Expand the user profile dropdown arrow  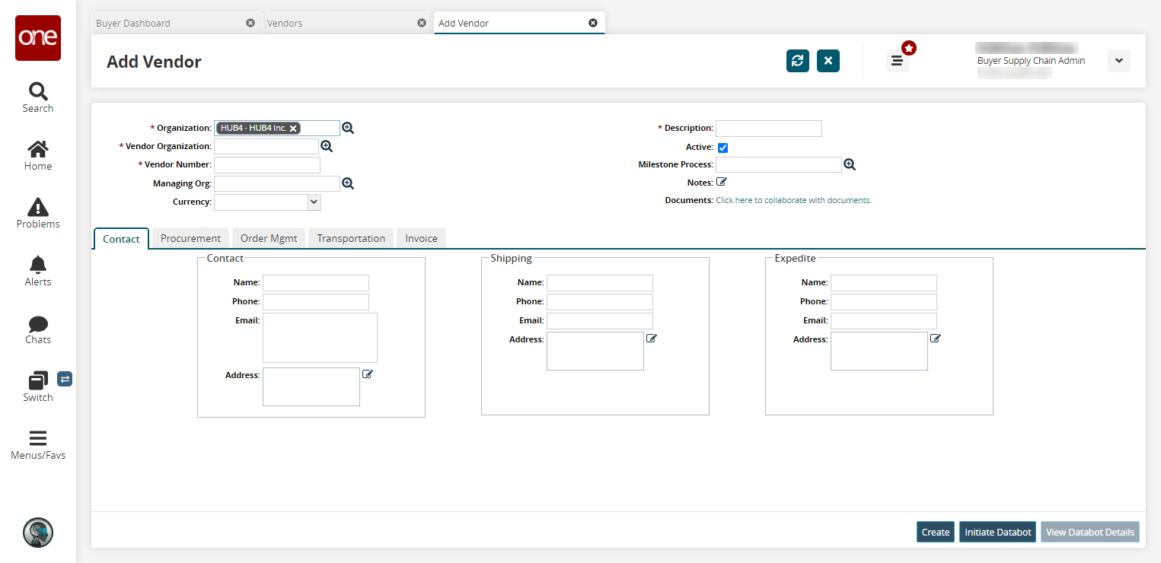tap(1118, 61)
